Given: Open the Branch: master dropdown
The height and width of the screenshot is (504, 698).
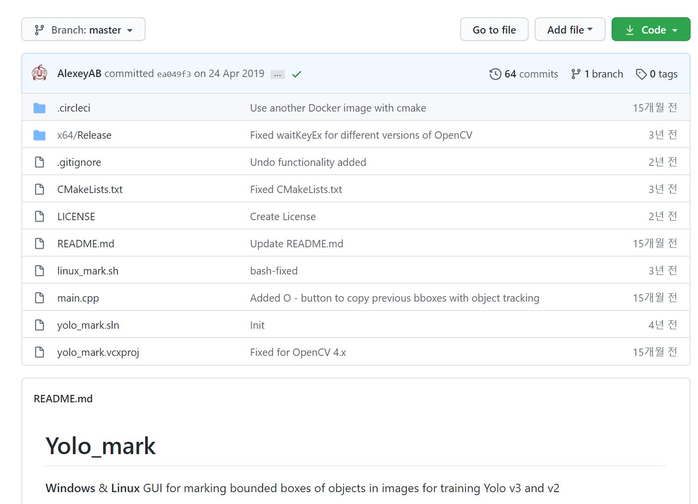Looking at the screenshot, I should pos(83,30).
